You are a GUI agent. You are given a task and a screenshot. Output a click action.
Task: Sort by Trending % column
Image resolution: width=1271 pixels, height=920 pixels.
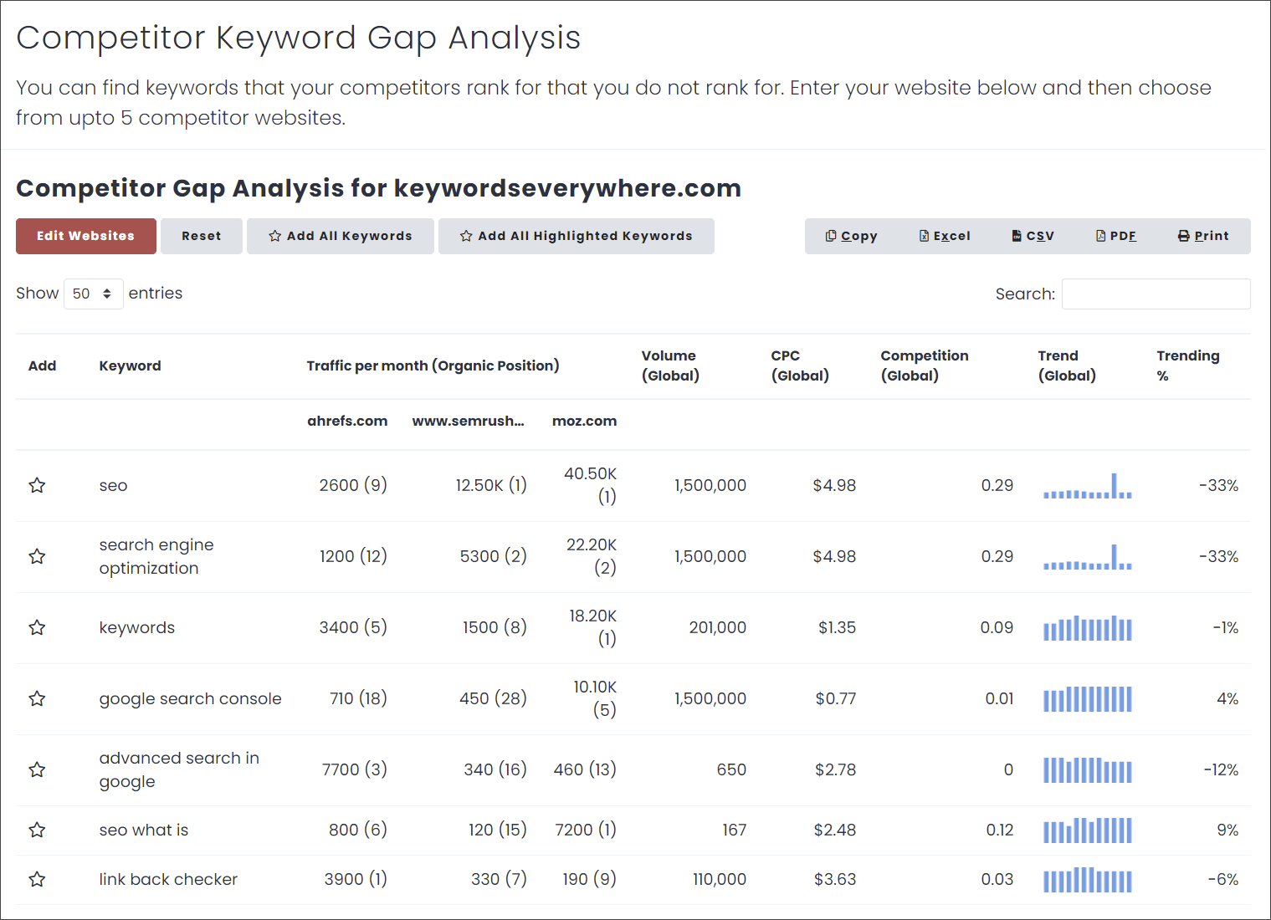tap(1188, 365)
